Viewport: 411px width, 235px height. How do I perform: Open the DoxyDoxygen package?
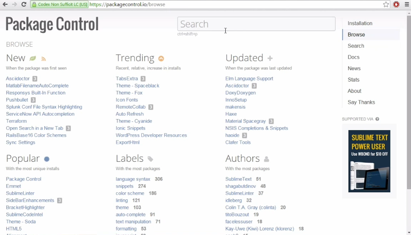(x=241, y=93)
